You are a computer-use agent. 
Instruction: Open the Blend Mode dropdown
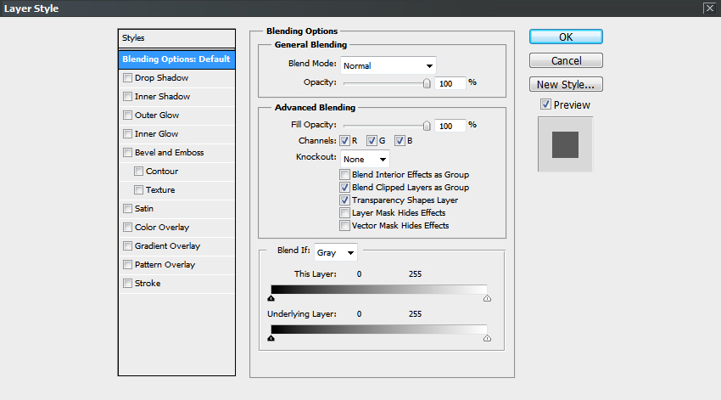tap(388, 65)
